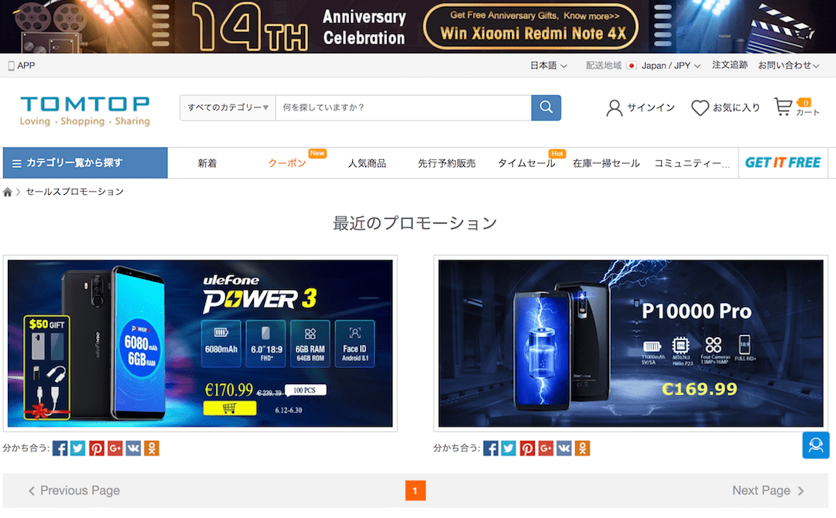Click the 注文追跡 order tracking link
This screenshot has height=518, width=836.
(x=730, y=65)
